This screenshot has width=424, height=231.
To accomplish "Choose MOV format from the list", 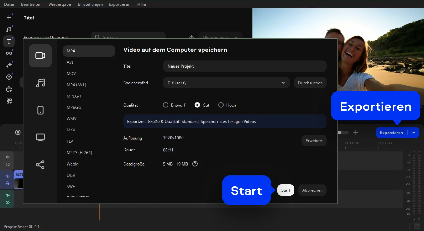I will click(x=71, y=74).
